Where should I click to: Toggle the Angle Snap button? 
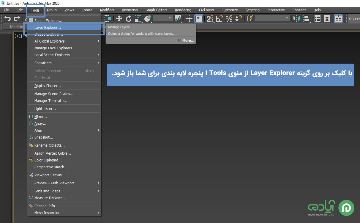[x=220, y=19]
